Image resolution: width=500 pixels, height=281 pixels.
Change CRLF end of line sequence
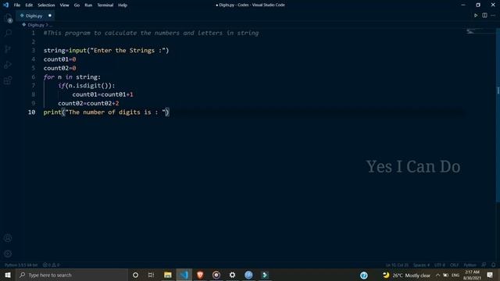(x=454, y=265)
